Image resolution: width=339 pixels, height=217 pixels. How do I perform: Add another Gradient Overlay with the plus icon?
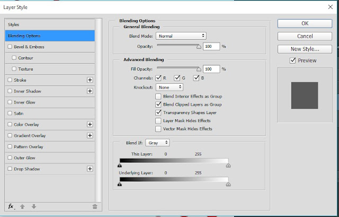(90, 135)
